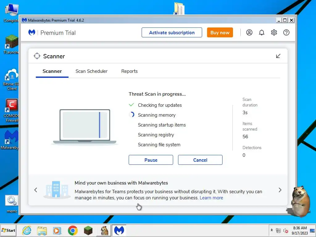Open Windows Media Player from the taskbar
The height and width of the screenshot is (237, 316).
(x=57, y=231)
